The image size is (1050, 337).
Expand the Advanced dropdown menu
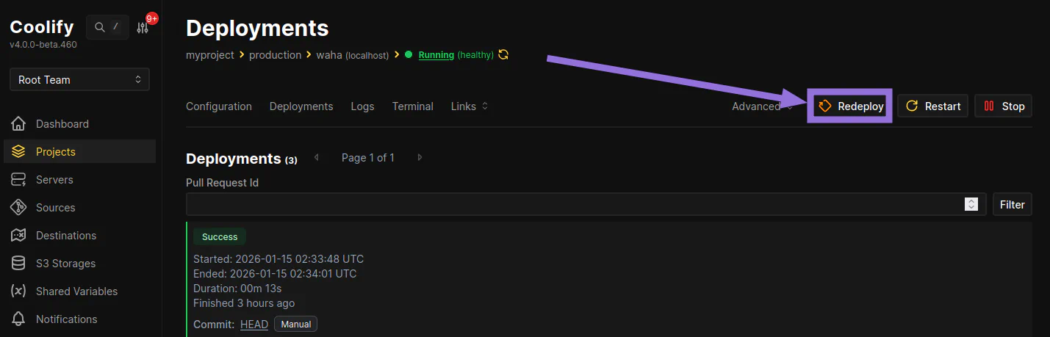(x=762, y=106)
